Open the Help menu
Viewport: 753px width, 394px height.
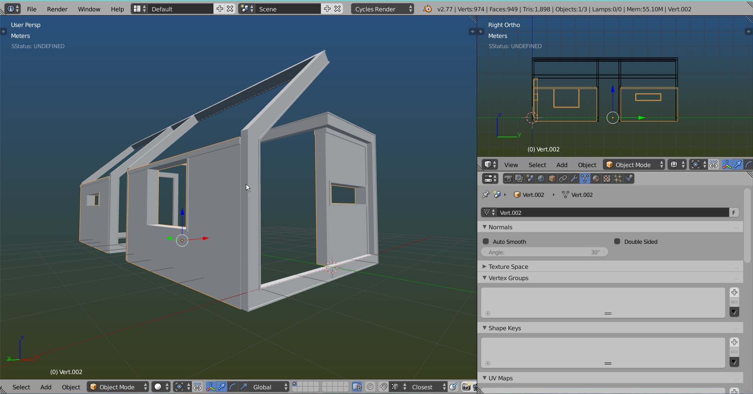117,9
